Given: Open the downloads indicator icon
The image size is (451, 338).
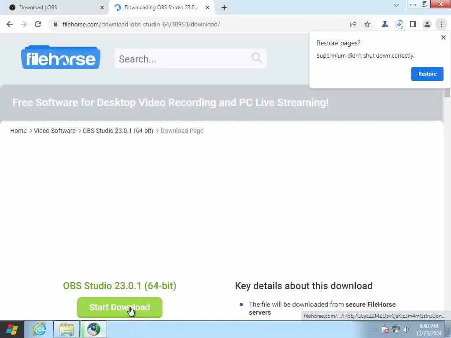Looking at the screenshot, I should (x=399, y=25).
